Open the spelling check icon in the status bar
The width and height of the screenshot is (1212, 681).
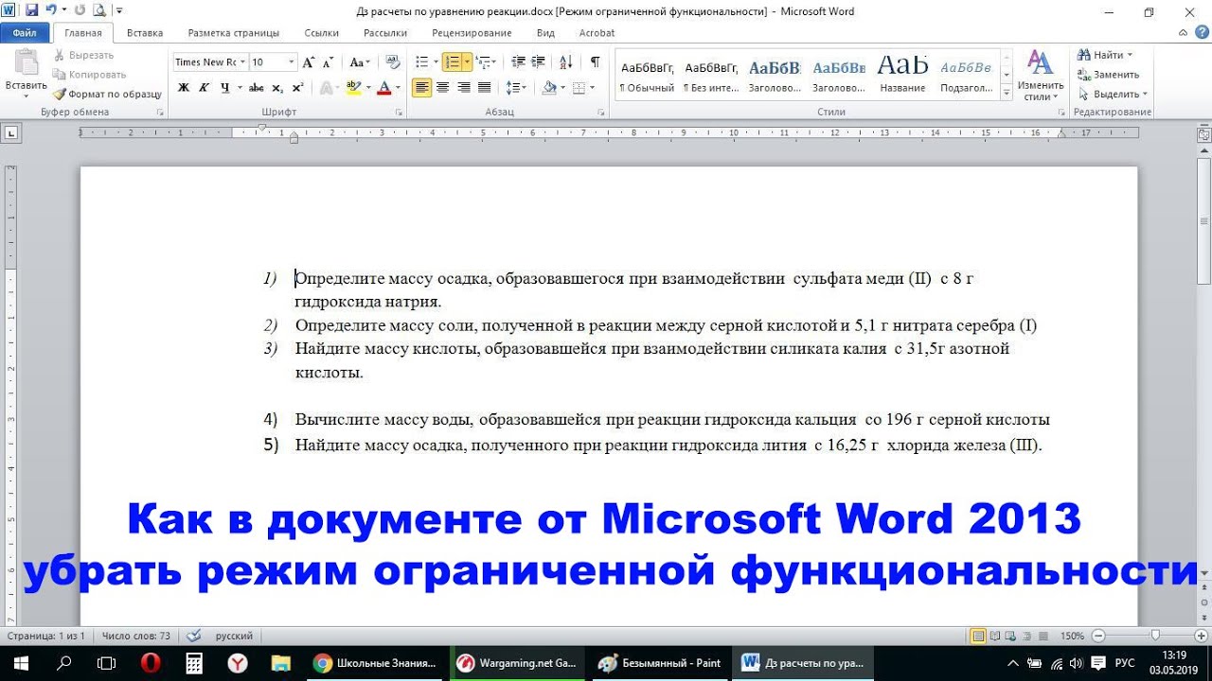click(x=194, y=636)
